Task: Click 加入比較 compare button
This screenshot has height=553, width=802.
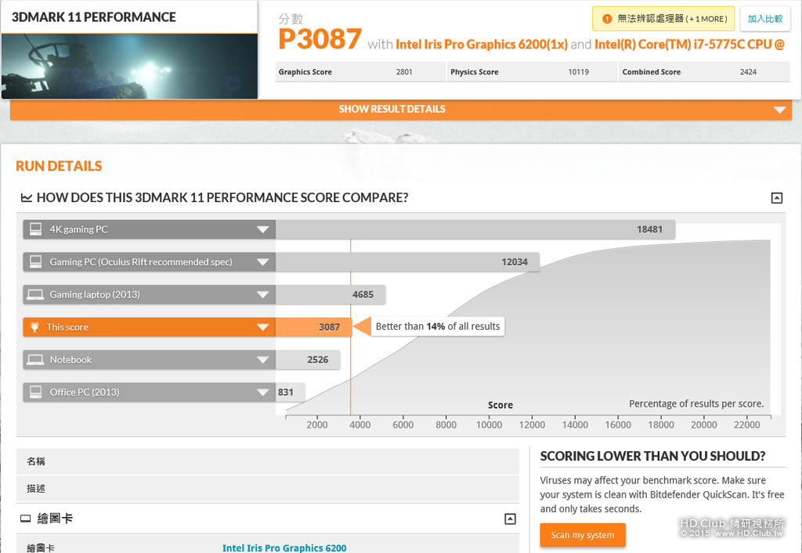Action: click(764, 19)
